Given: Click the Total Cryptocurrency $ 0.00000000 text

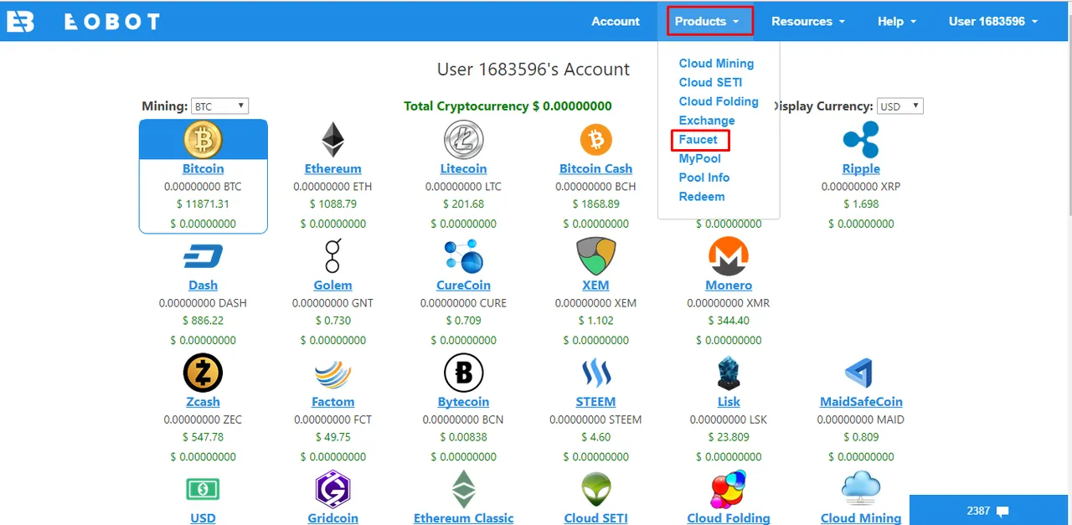Looking at the screenshot, I should (508, 106).
